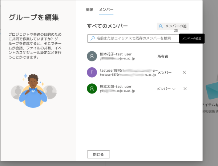
Task: Remove 熊本太郎 using the X icon
Action: pos(185,88)
